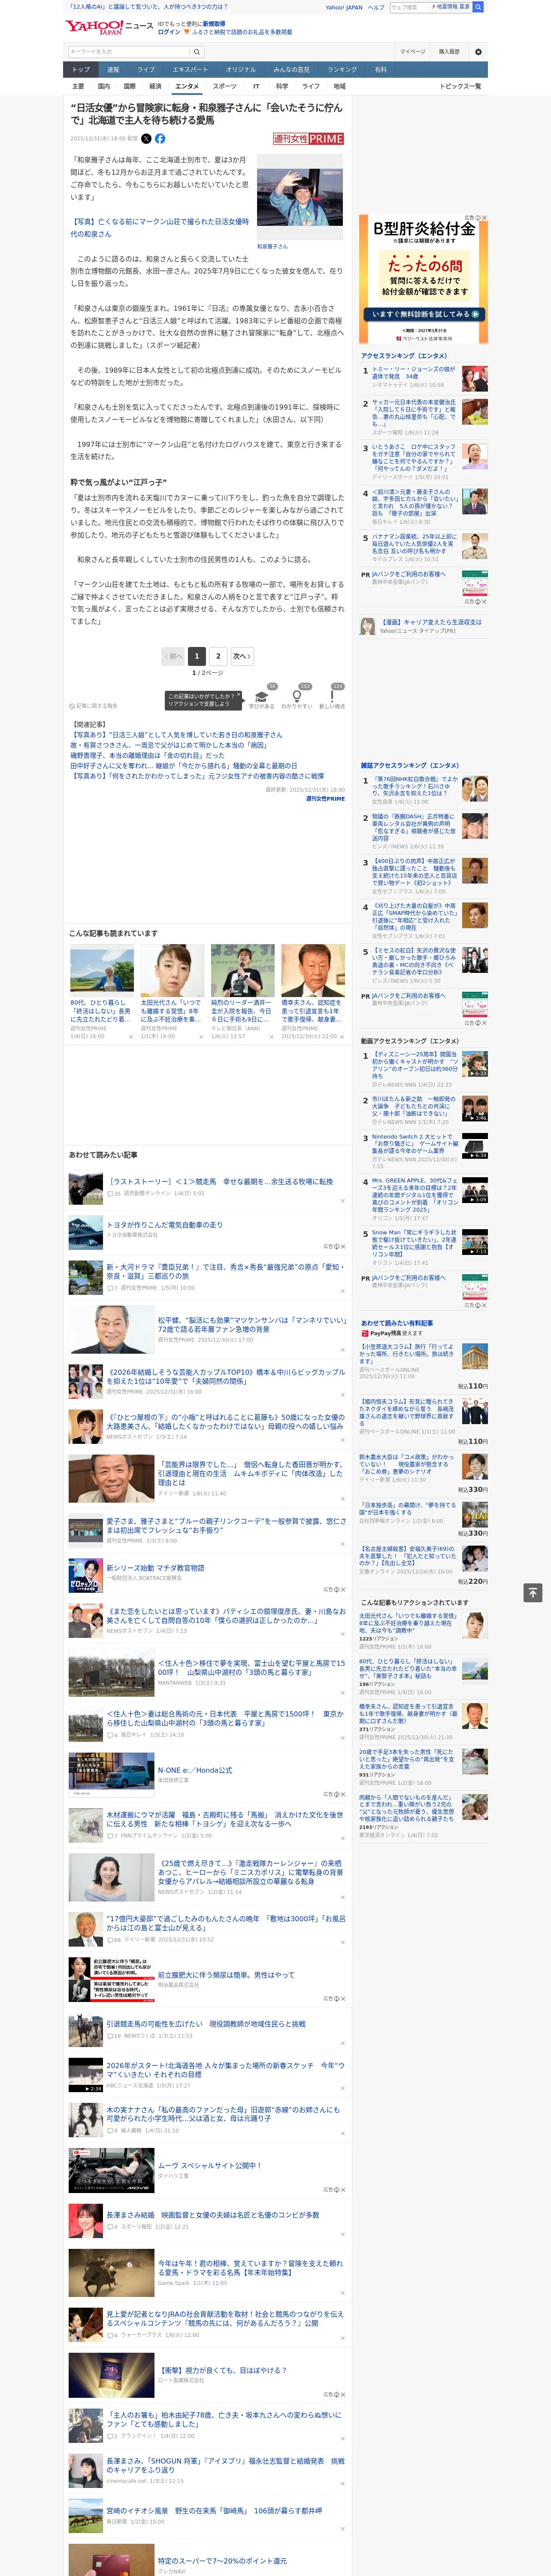Select the スポーツ category
The height and width of the screenshot is (2576, 551).
[x=225, y=86]
